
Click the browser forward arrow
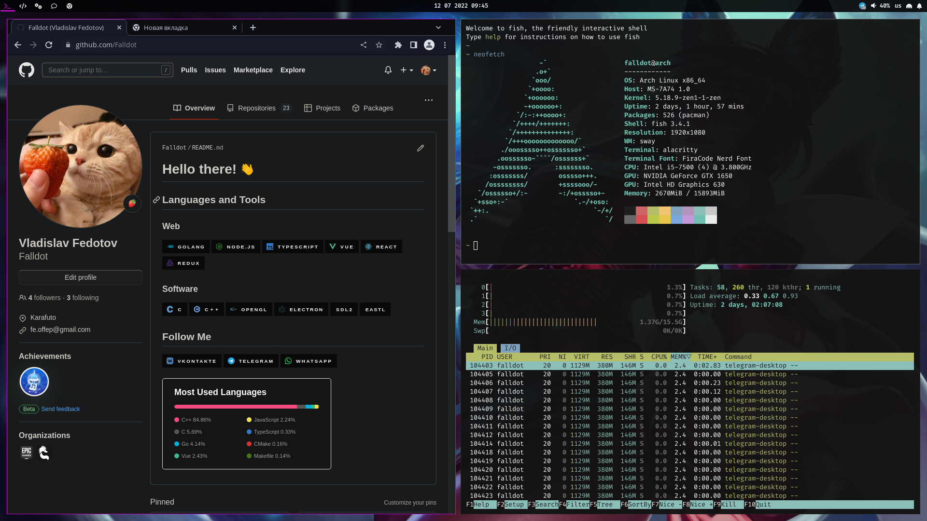[33, 45]
